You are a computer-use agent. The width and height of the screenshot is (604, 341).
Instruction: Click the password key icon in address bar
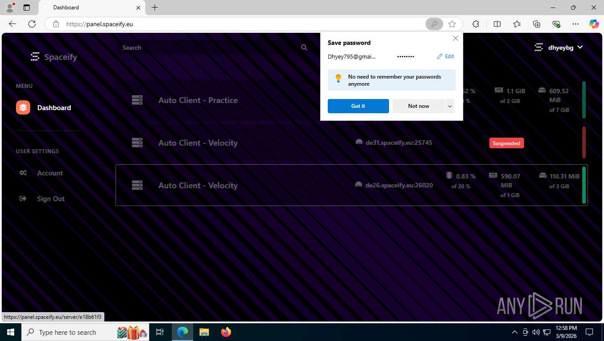point(434,24)
